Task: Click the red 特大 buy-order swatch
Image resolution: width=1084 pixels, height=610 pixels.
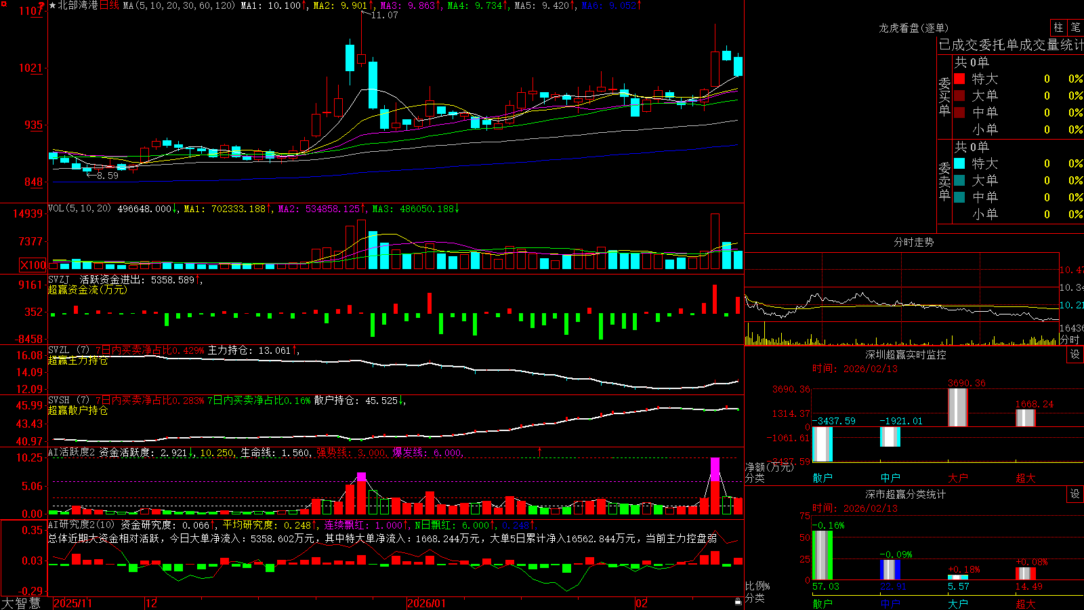Action: point(959,79)
